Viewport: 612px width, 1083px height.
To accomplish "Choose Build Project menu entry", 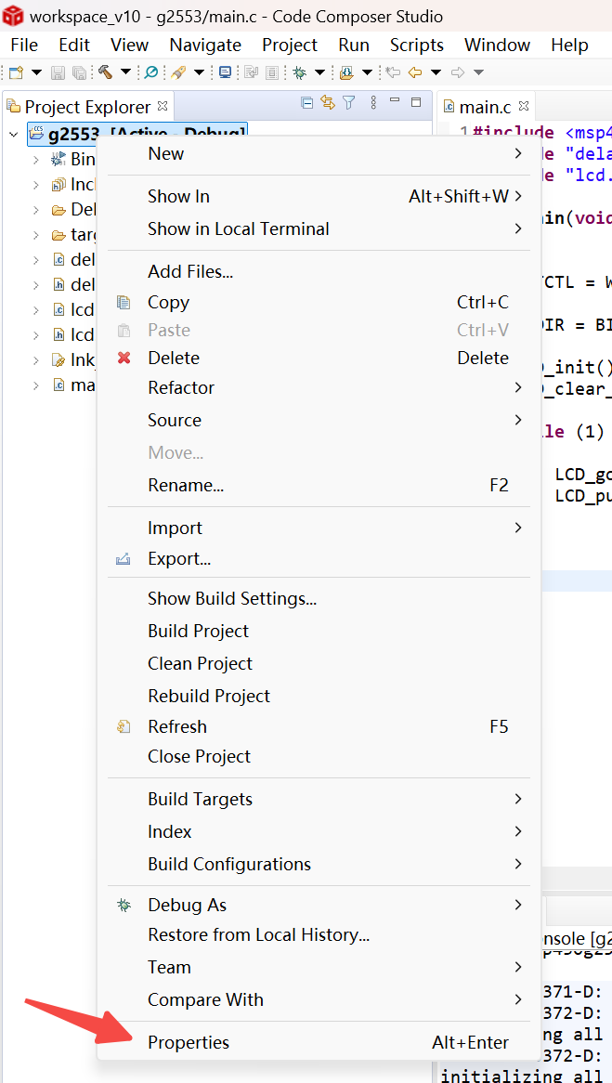I will (x=319, y=631).
